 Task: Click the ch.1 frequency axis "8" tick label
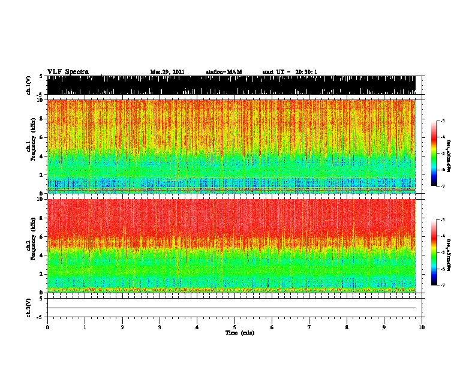click(42, 119)
